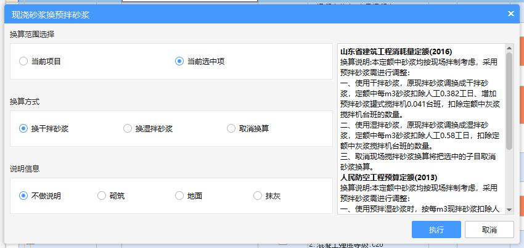Click scrollbar down arrow in description panel
The image size is (524, 248).
pos(509,210)
